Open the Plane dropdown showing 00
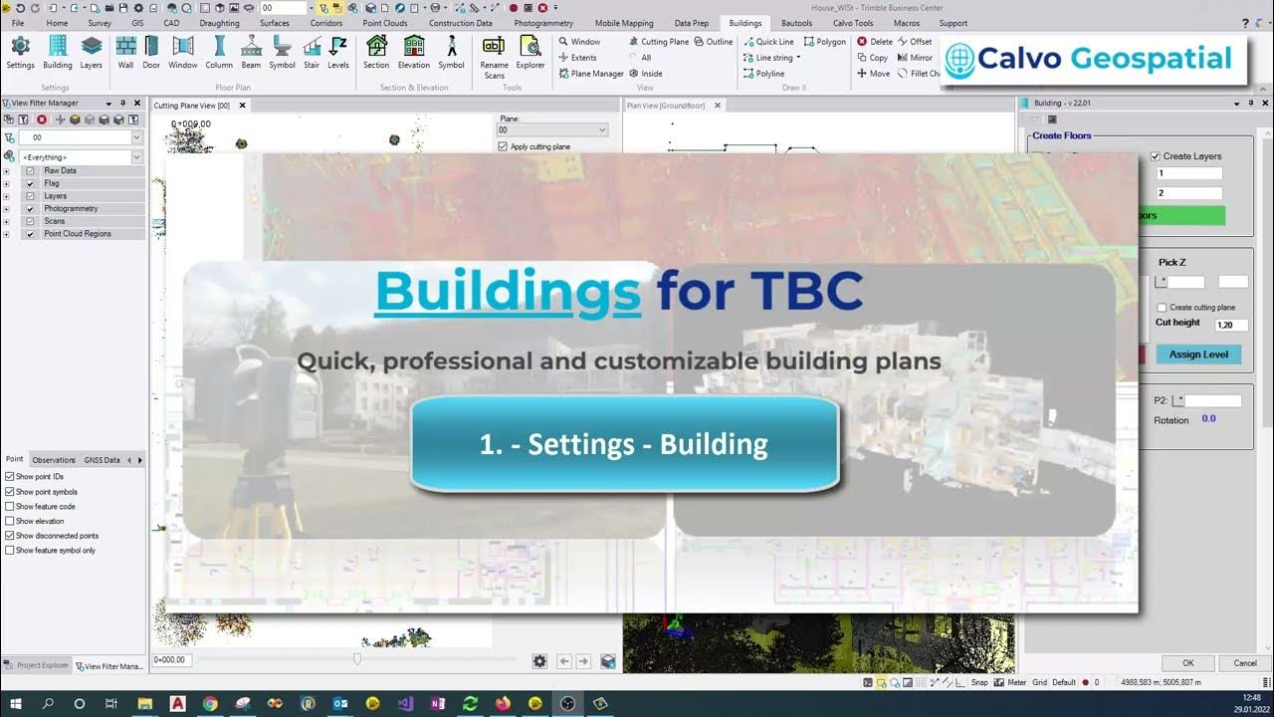The height and width of the screenshot is (717, 1274). click(x=552, y=130)
